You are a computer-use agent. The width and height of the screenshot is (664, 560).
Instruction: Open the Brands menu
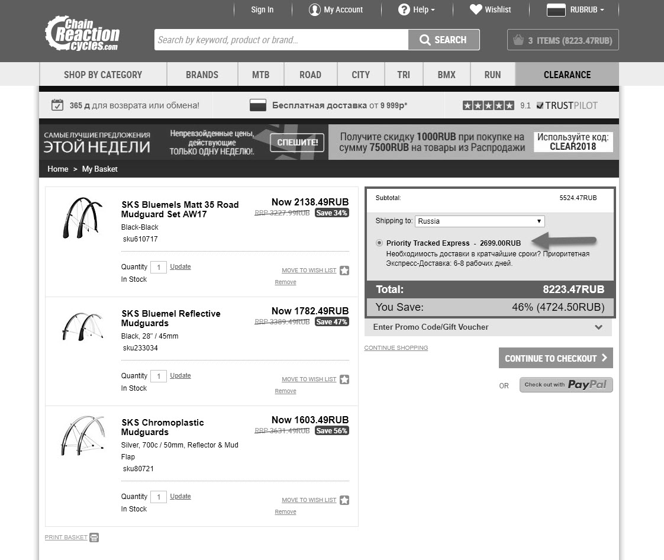point(202,75)
